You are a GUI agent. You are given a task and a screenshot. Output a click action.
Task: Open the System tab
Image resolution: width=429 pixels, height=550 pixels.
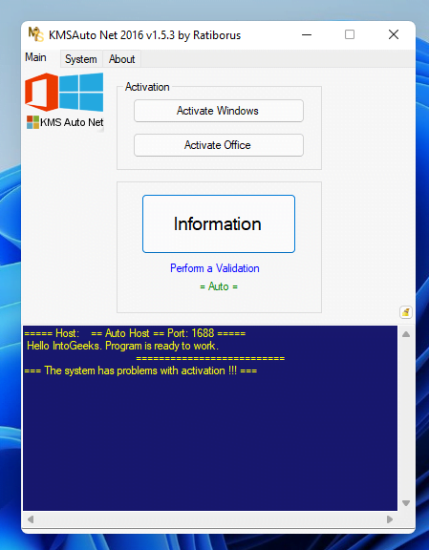(81, 59)
